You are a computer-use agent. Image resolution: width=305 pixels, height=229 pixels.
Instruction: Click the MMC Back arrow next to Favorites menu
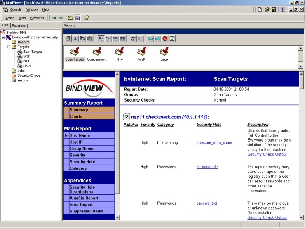click(x=54, y=18)
